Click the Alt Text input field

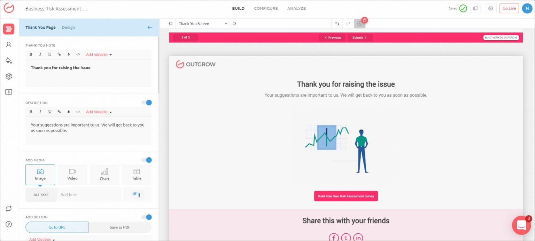(x=89, y=195)
